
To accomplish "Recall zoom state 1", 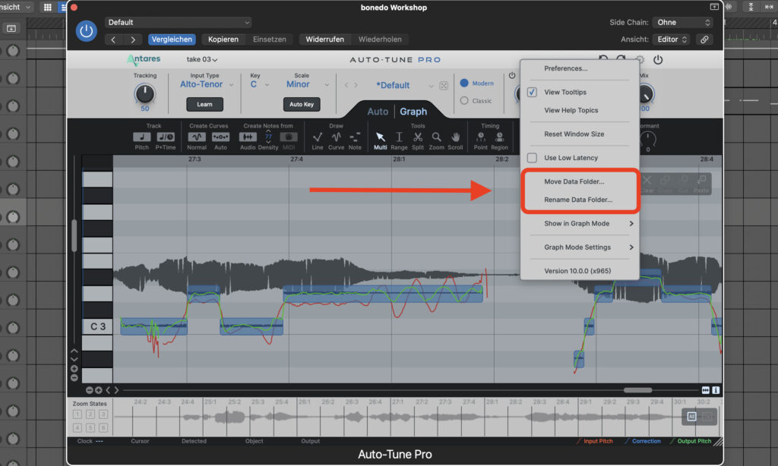I will [x=77, y=414].
